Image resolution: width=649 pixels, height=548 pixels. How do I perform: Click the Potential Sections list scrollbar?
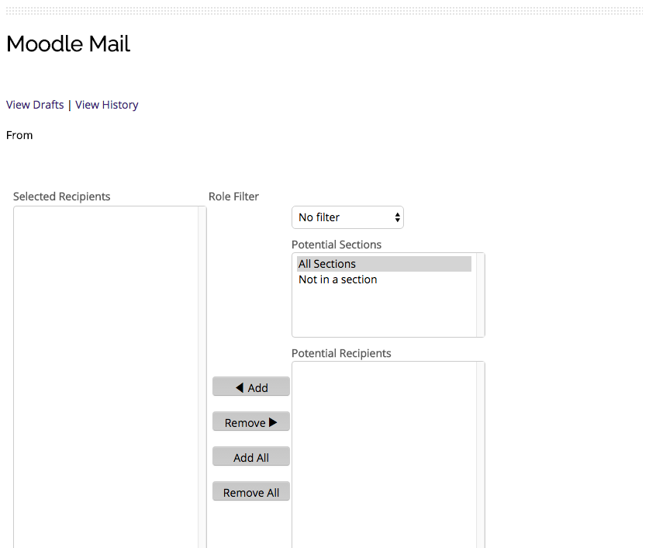pos(481,295)
